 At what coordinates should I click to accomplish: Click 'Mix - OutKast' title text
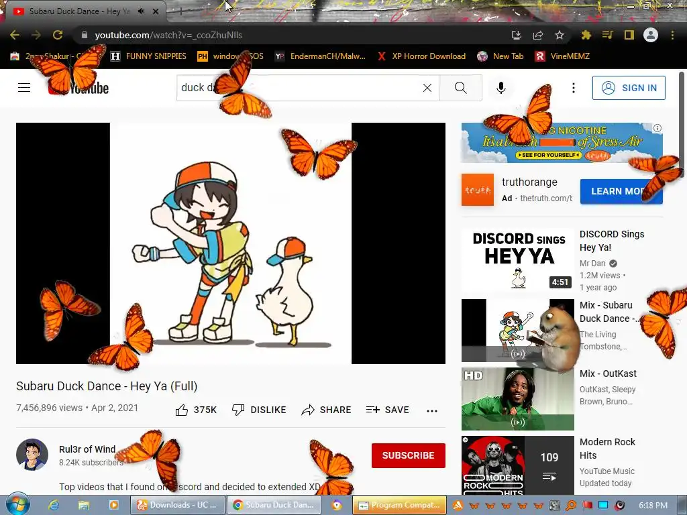[x=608, y=374]
